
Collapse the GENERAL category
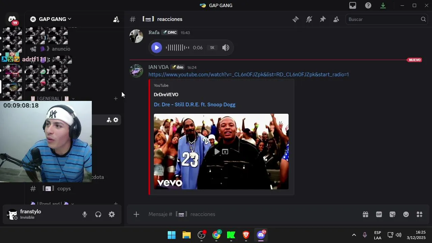click(52, 99)
